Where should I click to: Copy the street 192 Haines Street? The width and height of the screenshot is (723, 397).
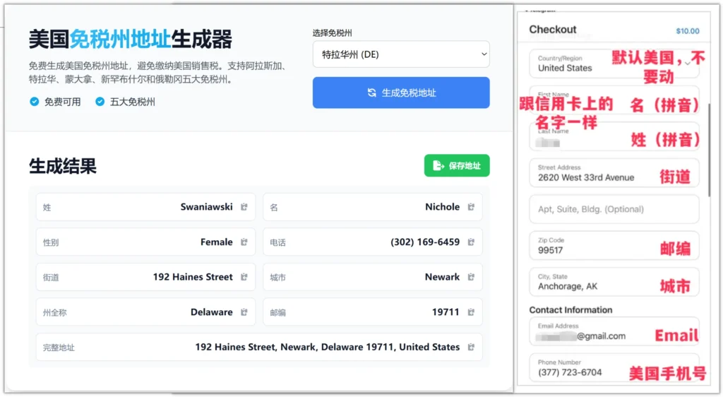[244, 277]
